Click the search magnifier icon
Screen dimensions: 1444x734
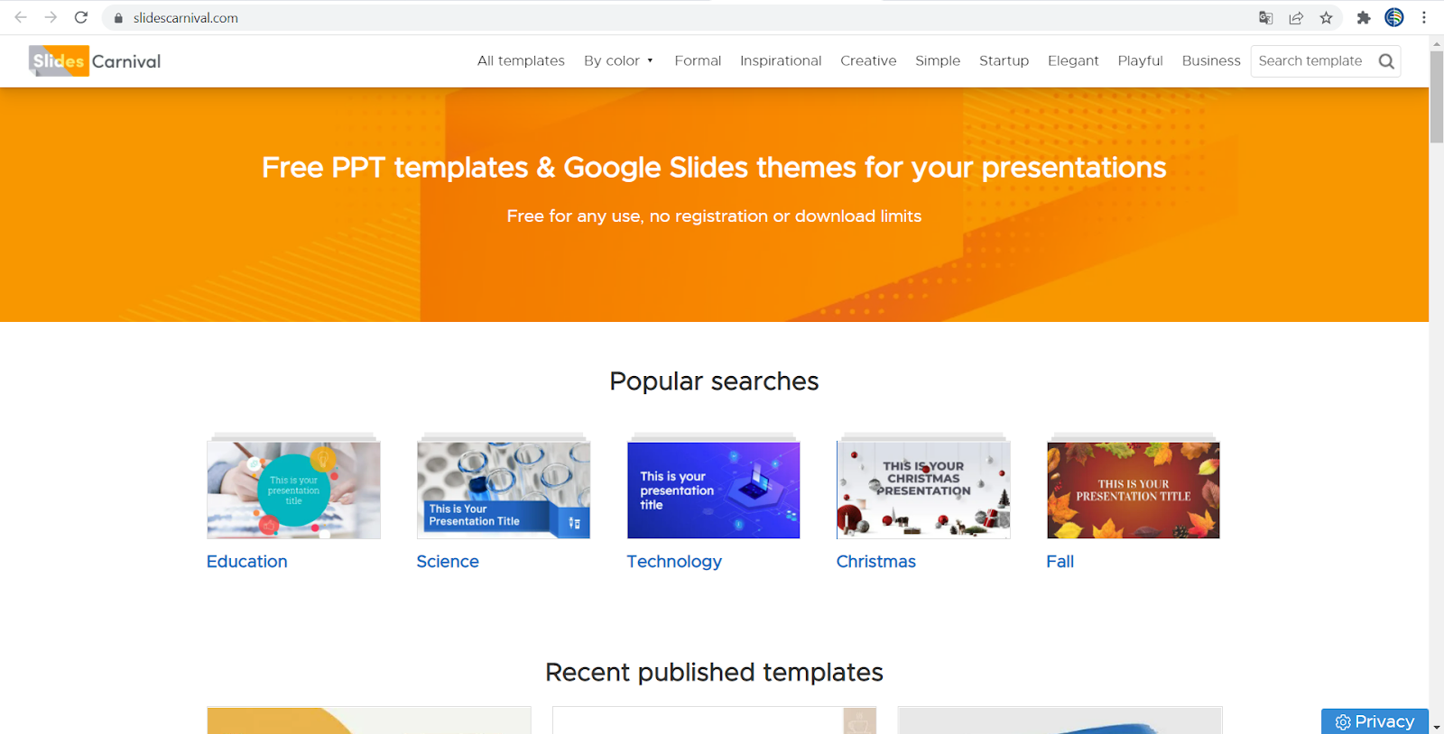click(1386, 61)
